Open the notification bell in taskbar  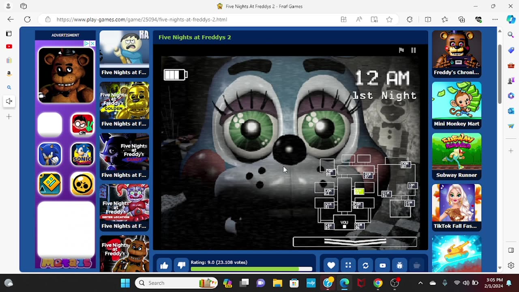pyautogui.click(x=509, y=283)
